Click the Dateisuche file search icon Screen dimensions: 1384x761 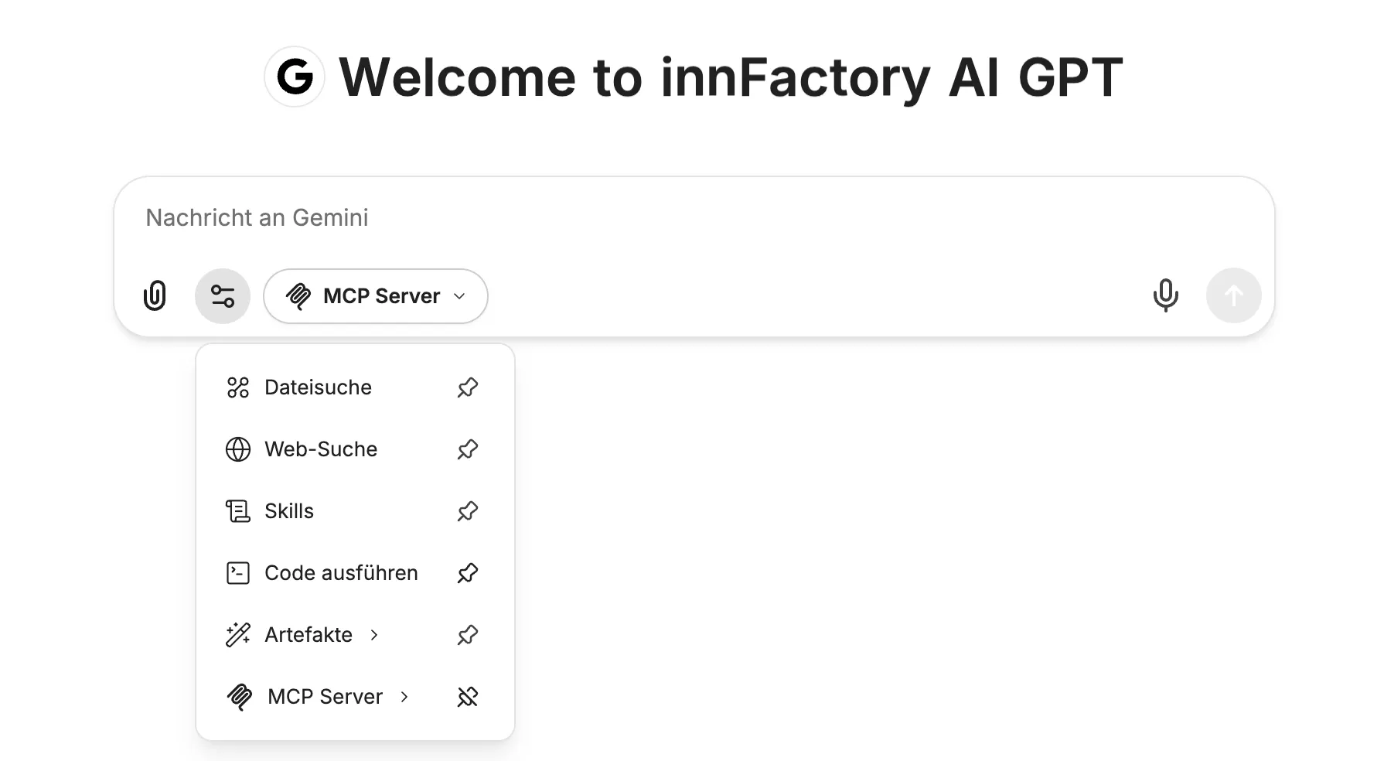coord(238,387)
